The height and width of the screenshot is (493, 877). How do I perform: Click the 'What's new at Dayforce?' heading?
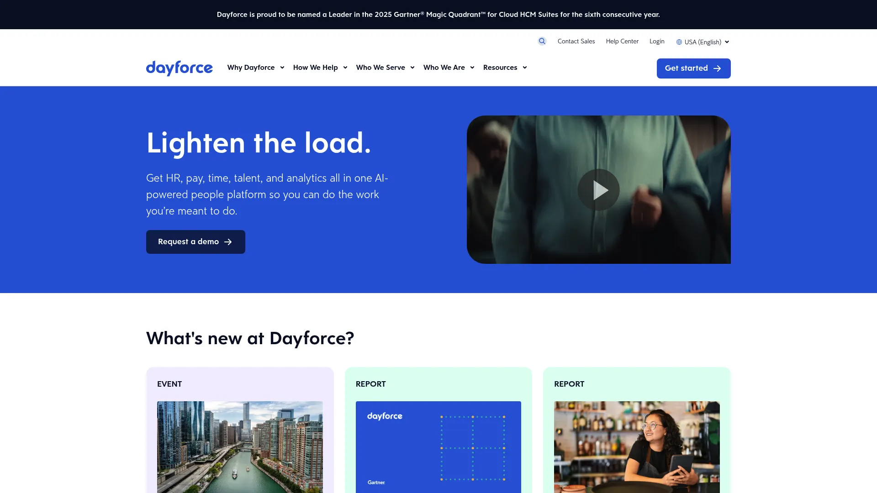(x=250, y=338)
